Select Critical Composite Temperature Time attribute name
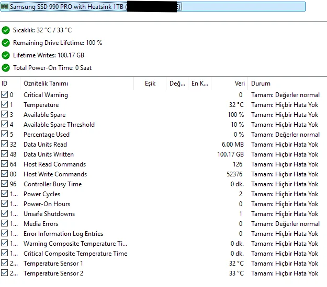 tap(75, 254)
